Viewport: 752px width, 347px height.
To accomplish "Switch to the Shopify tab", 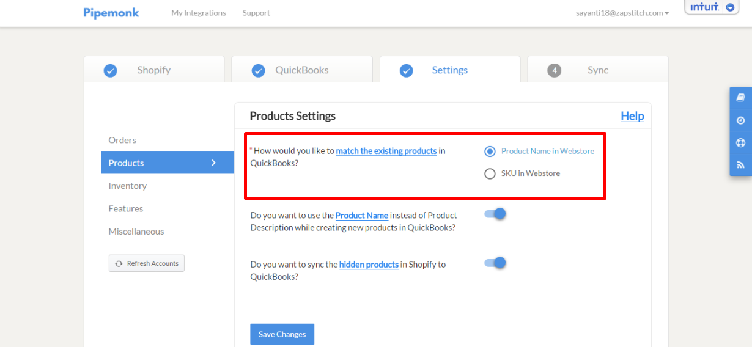I will coord(154,69).
